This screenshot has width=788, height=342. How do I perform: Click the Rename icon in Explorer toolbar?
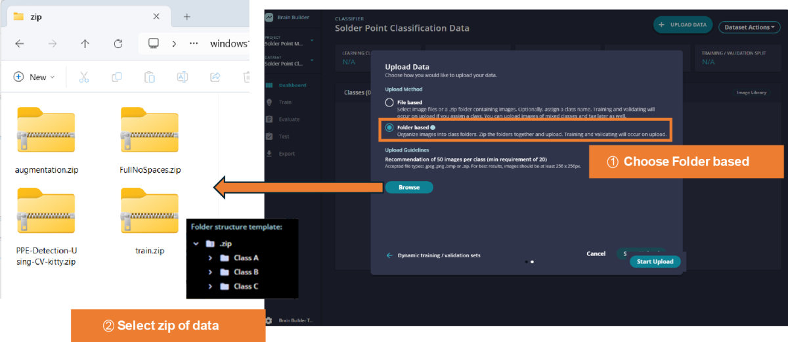tap(183, 77)
